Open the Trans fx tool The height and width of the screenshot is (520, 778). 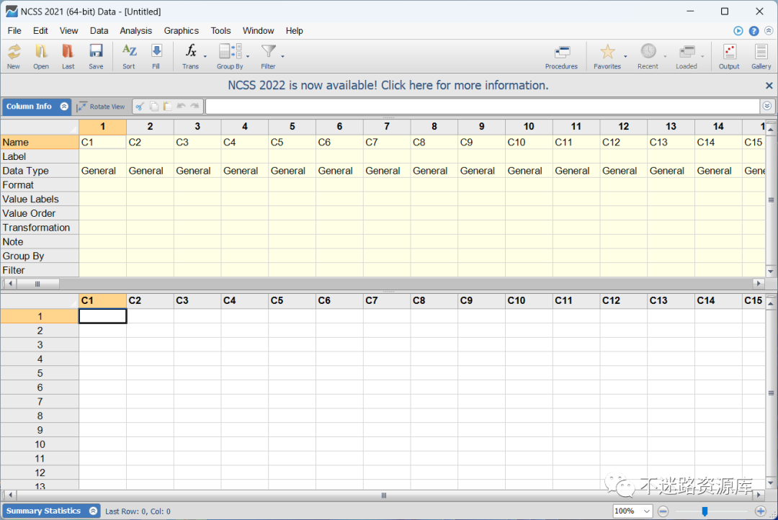(190, 56)
